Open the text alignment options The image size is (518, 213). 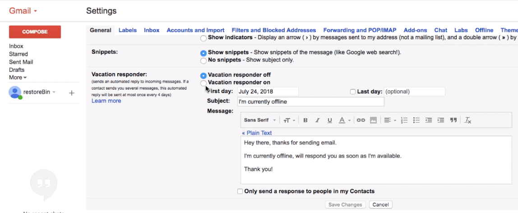(x=390, y=120)
